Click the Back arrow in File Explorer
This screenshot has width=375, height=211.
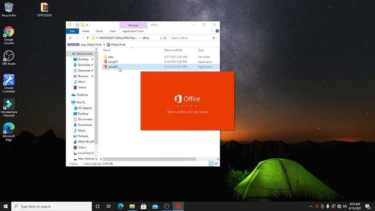[x=70, y=38]
